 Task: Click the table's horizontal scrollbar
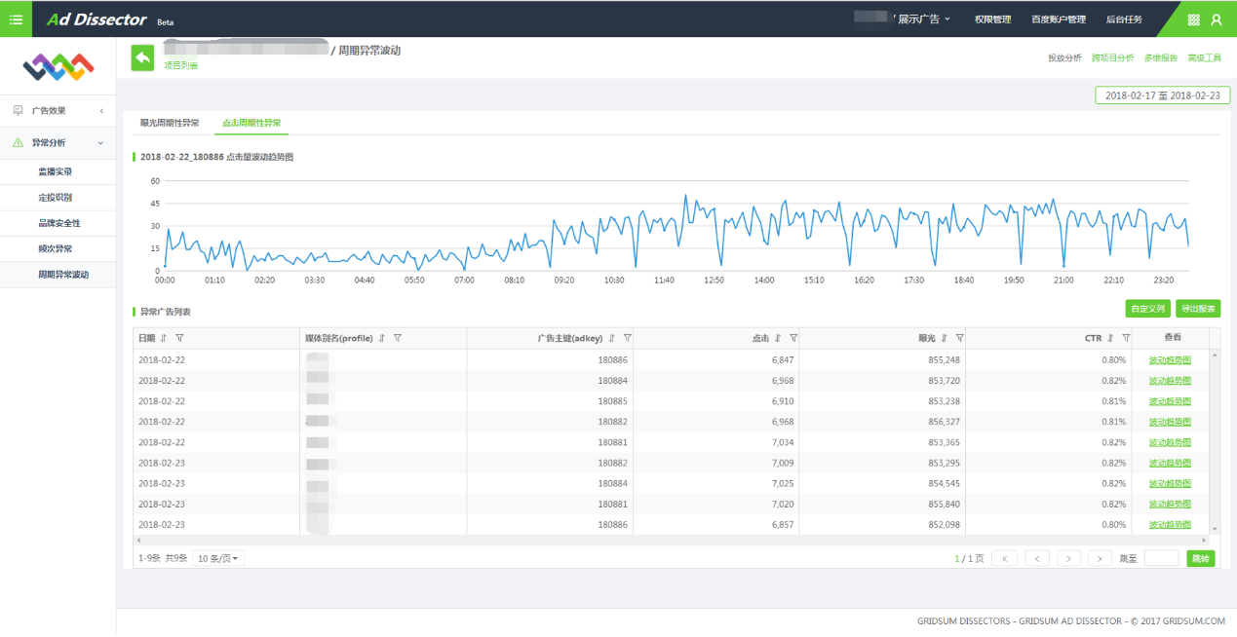[x=672, y=540]
